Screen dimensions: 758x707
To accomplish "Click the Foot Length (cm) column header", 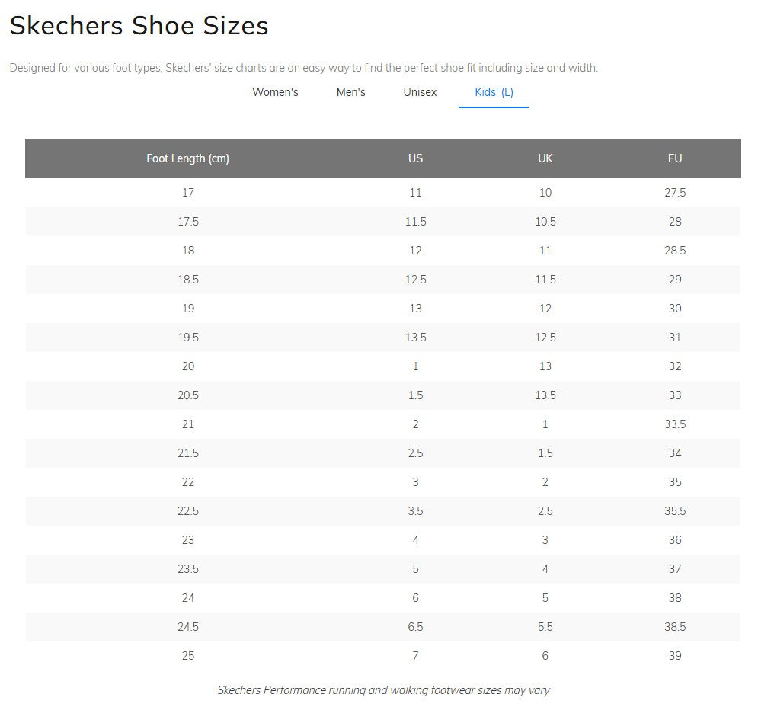I will 187,158.
